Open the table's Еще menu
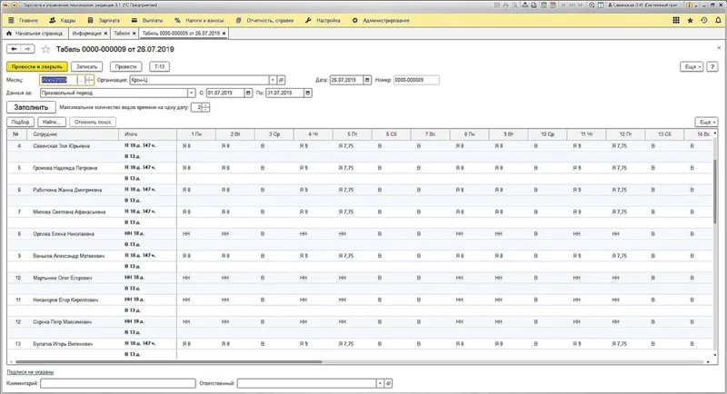The height and width of the screenshot is (394, 727). (707, 122)
